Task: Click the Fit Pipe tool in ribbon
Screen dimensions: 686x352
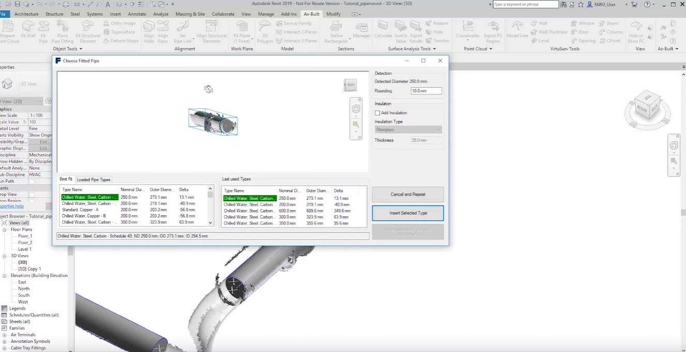Action: coord(43,30)
